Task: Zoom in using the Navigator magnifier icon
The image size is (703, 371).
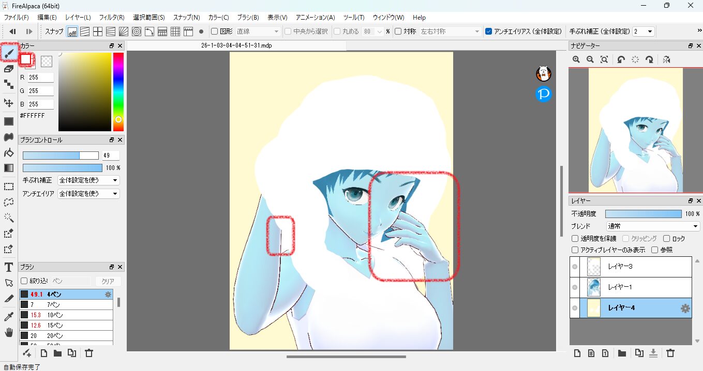Action: tap(576, 60)
